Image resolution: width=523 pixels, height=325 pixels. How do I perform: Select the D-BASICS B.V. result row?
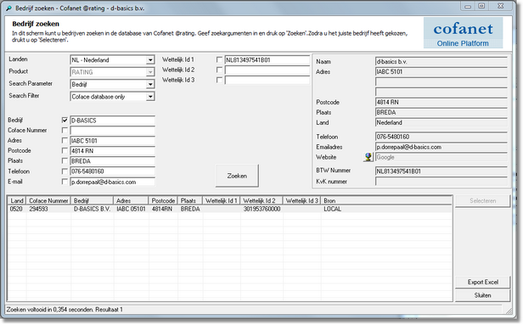point(230,209)
